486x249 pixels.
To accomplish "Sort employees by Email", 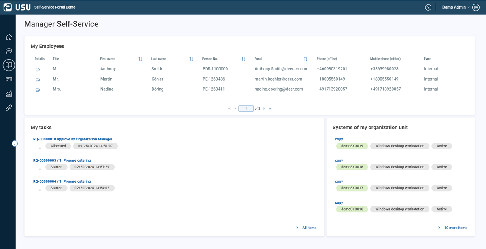I will (x=306, y=59).
